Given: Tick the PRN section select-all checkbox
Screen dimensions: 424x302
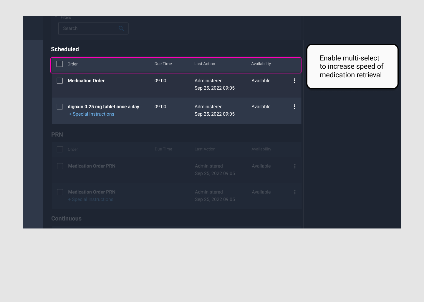Looking at the screenshot, I should click(60, 149).
